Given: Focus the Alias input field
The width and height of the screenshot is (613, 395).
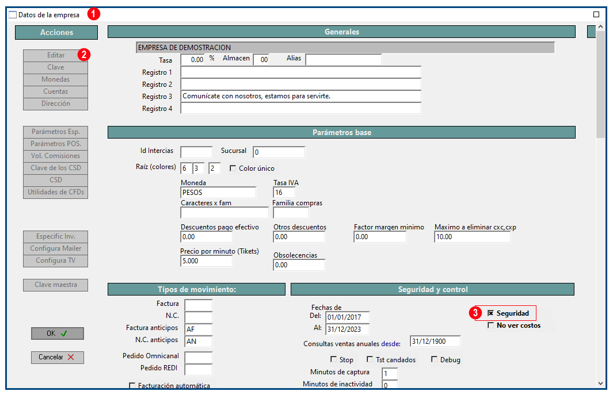Looking at the screenshot, I should (x=343, y=60).
